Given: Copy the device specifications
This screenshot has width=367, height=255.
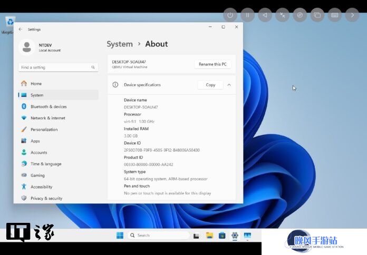Looking at the screenshot, I should pyautogui.click(x=210, y=85).
